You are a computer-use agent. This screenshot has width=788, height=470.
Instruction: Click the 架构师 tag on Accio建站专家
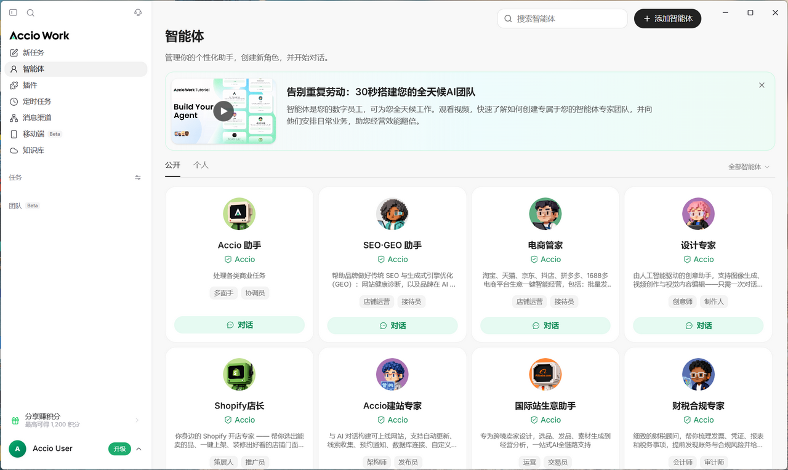pos(376,462)
